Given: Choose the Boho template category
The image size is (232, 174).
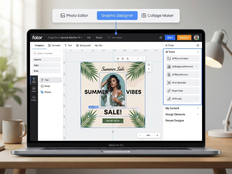Looking at the screenshot, I should click(47, 71).
